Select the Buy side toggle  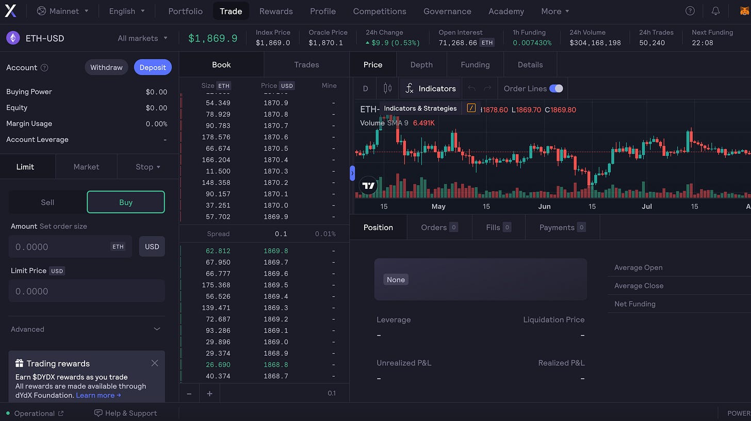click(x=126, y=202)
